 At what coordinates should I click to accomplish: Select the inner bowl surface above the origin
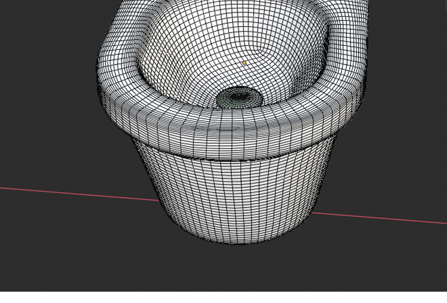(238, 30)
